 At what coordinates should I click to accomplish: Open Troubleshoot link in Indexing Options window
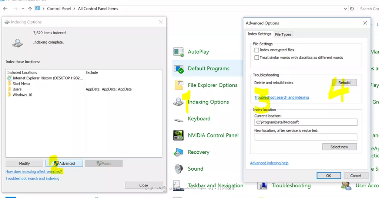pos(33,178)
